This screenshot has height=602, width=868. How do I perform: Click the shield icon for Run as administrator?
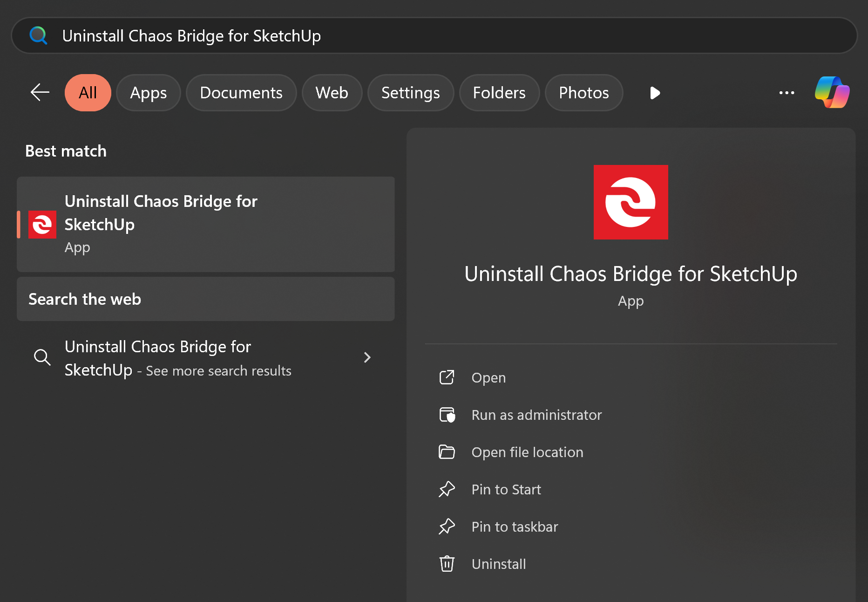tap(447, 415)
